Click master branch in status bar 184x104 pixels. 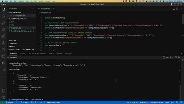[x=10, y=102]
